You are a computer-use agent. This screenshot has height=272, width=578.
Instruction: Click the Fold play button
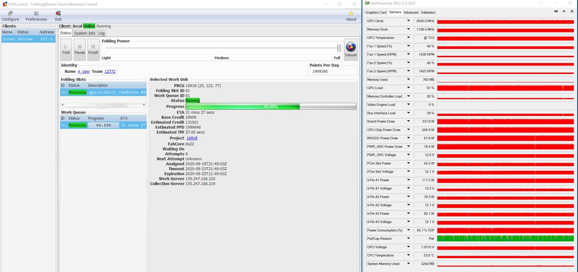pos(66,49)
